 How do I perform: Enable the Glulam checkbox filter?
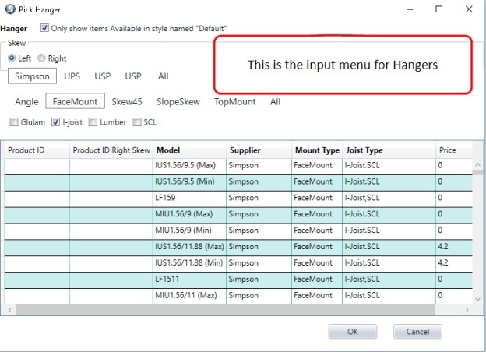(x=14, y=122)
